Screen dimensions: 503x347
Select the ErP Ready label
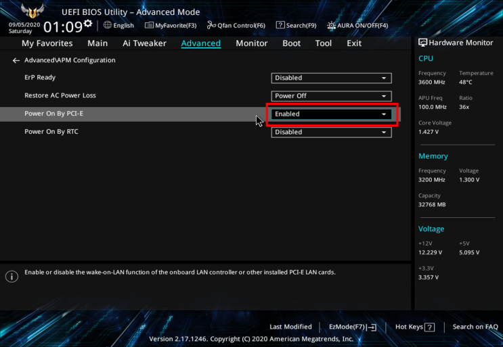point(40,78)
